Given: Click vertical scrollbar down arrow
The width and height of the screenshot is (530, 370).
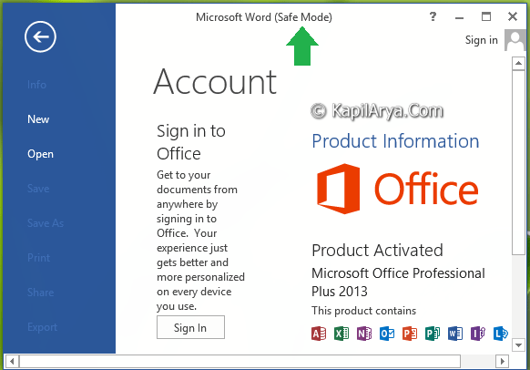Looking at the screenshot, I should [518, 345].
